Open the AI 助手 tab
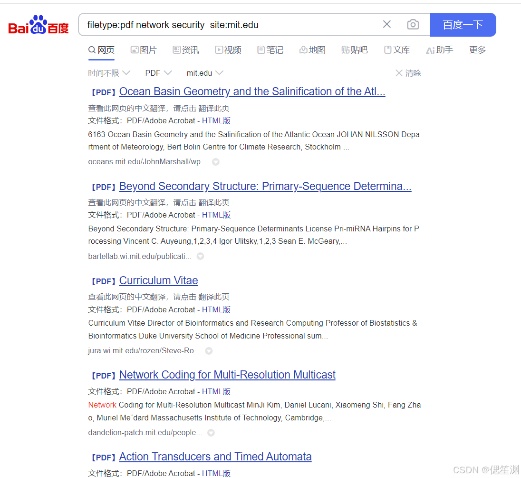This screenshot has width=521, height=478. tap(440, 50)
